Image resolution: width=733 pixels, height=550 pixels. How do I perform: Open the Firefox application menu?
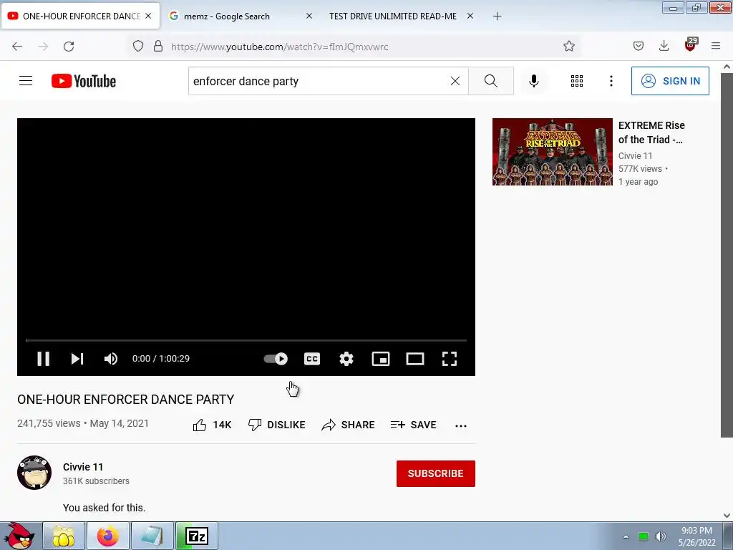[x=716, y=46]
